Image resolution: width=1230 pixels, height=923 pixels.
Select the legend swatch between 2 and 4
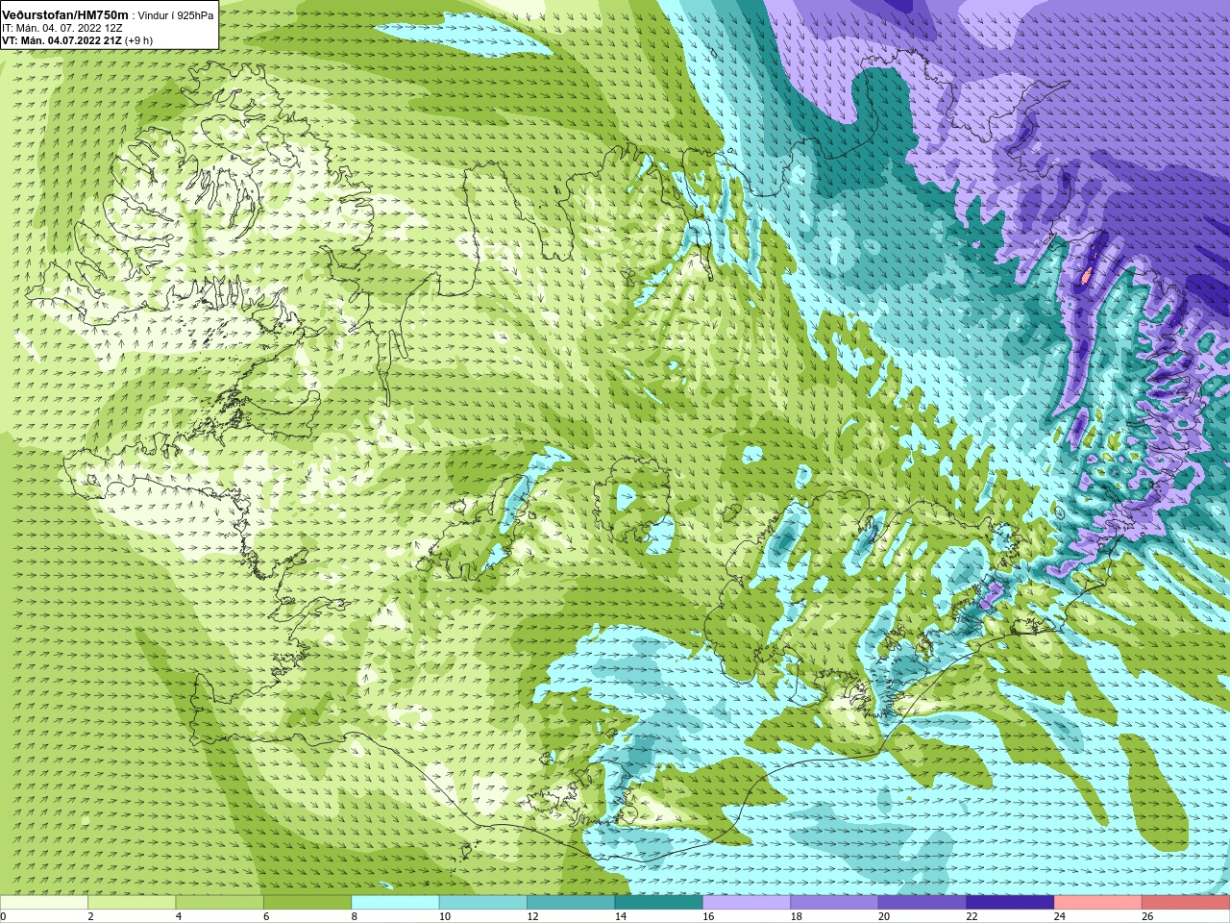click(x=132, y=902)
